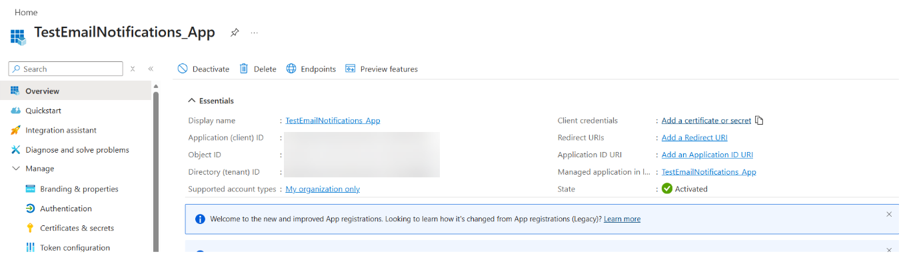909x260 pixels.
Task: Click the Diagnose wrench icon
Action: click(15, 150)
